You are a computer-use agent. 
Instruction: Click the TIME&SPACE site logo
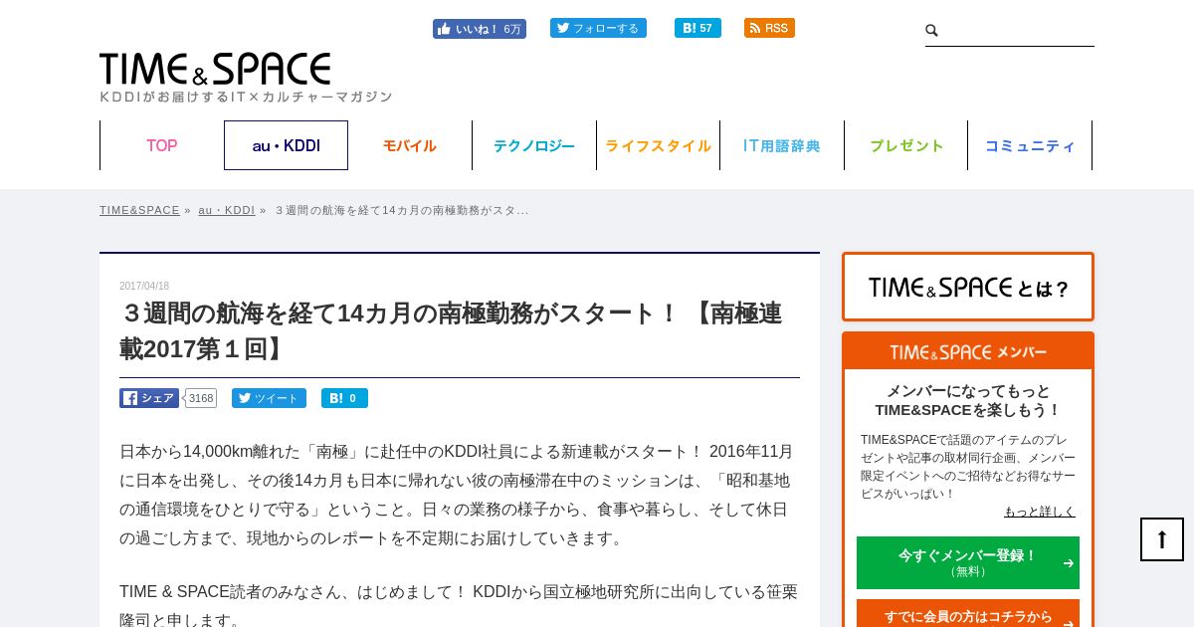[215, 70]
